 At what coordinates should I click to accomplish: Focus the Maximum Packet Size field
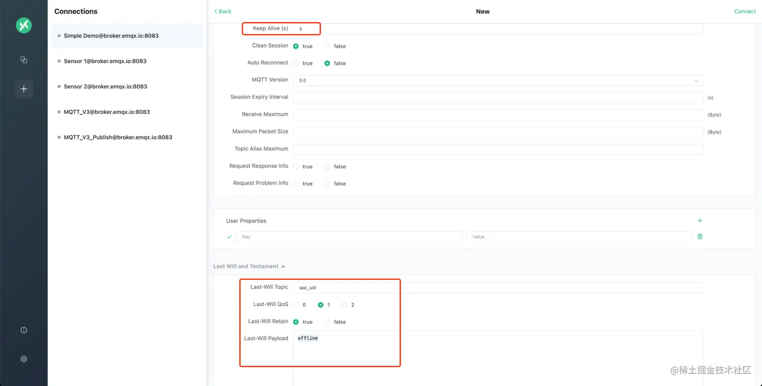[x=498, y=132]
